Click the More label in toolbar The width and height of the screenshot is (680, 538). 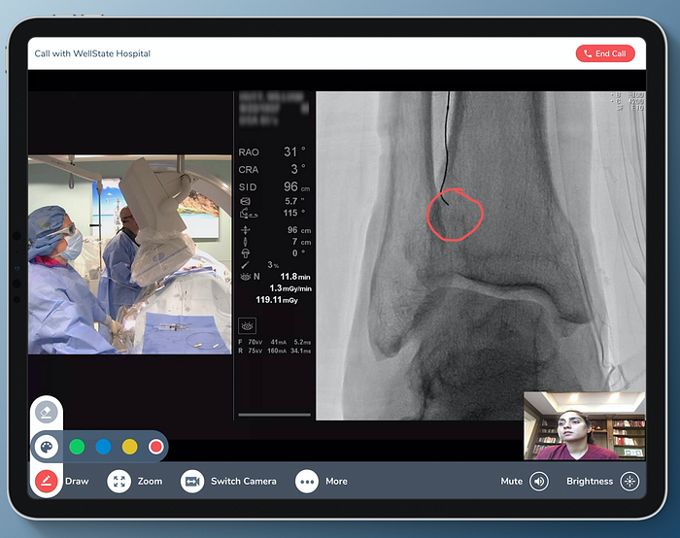[x=336, y=481]
